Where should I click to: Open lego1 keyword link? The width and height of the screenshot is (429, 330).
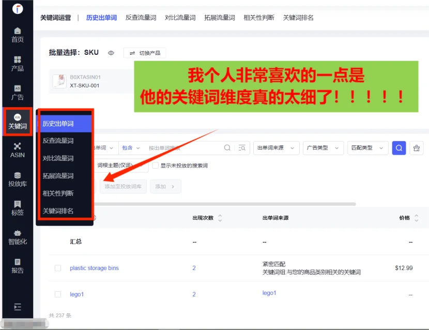click(76, 294)
